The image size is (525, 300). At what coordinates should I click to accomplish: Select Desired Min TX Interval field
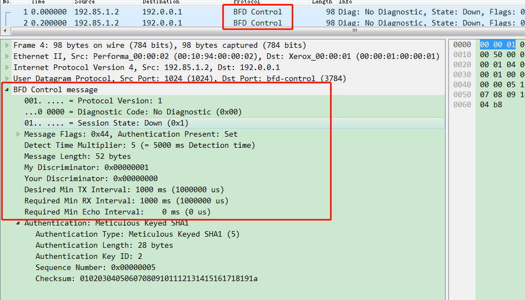124,189
